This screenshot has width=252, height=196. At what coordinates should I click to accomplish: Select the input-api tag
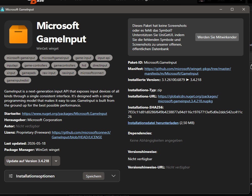[104, 58]
